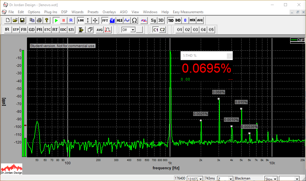The height and width of the screenshot is (181, 306).
Task: Click the blue R record button
Action: tap(71, 20)
